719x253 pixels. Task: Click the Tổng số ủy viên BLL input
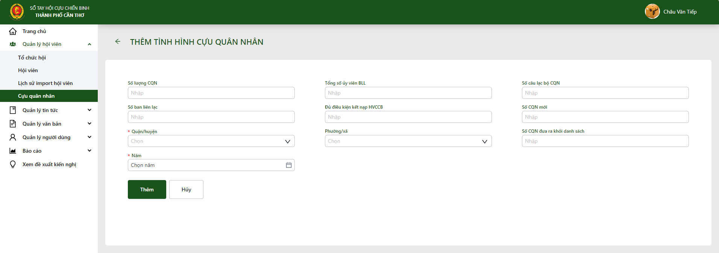tap(408, 93)
